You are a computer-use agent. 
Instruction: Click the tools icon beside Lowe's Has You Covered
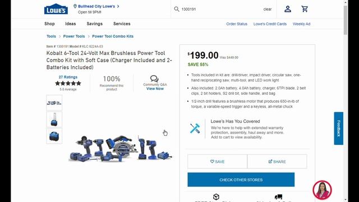tap(195, 128)
